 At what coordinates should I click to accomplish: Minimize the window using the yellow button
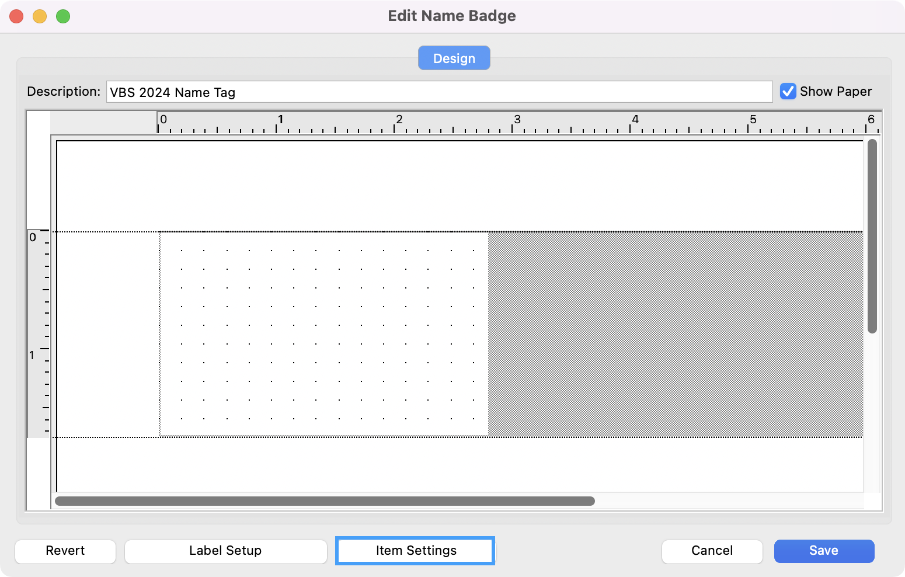tap(40, 16)
